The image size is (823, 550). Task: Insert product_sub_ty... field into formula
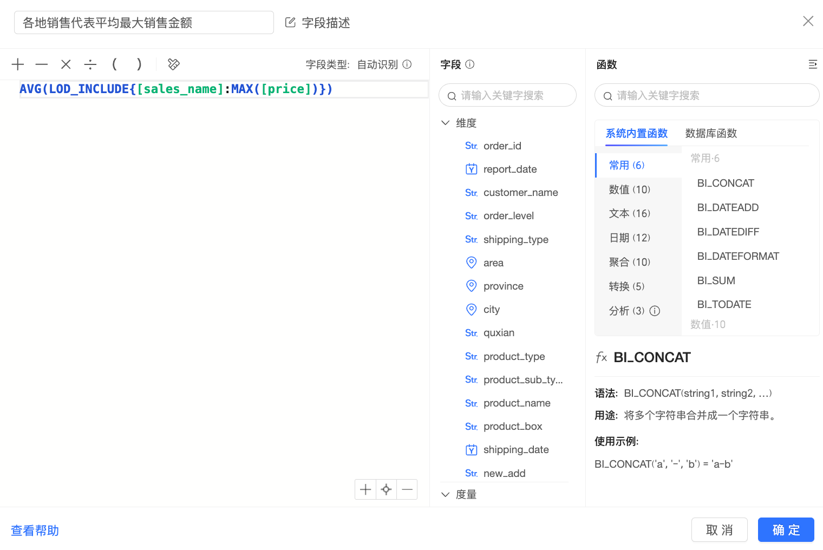(523, 379)
